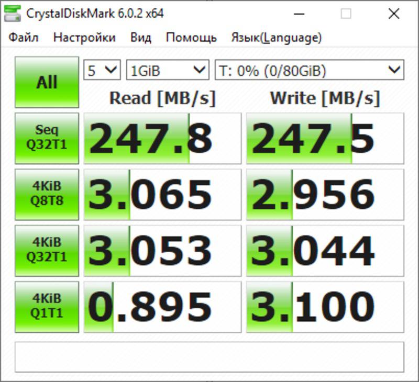Image resolution: width=419 pixels, height=382 pixels.
Task: Minimize the CrystalDiskMark window
Action: (299, 14)
